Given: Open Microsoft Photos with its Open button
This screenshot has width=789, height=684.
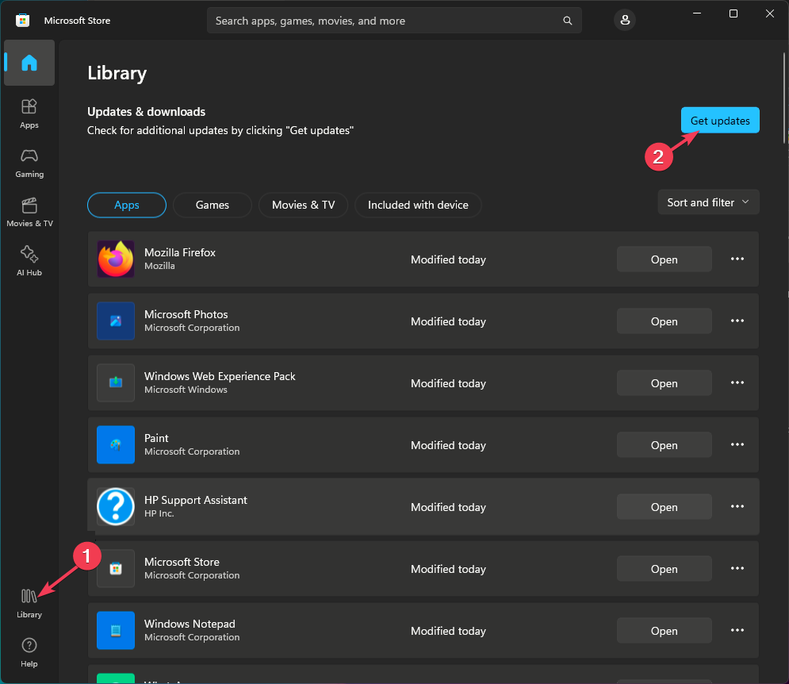Looking at the screenshot, I should 665,321.
